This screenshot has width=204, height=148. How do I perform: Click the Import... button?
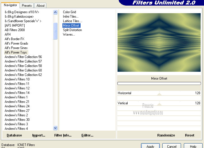[x=39, y=135]
